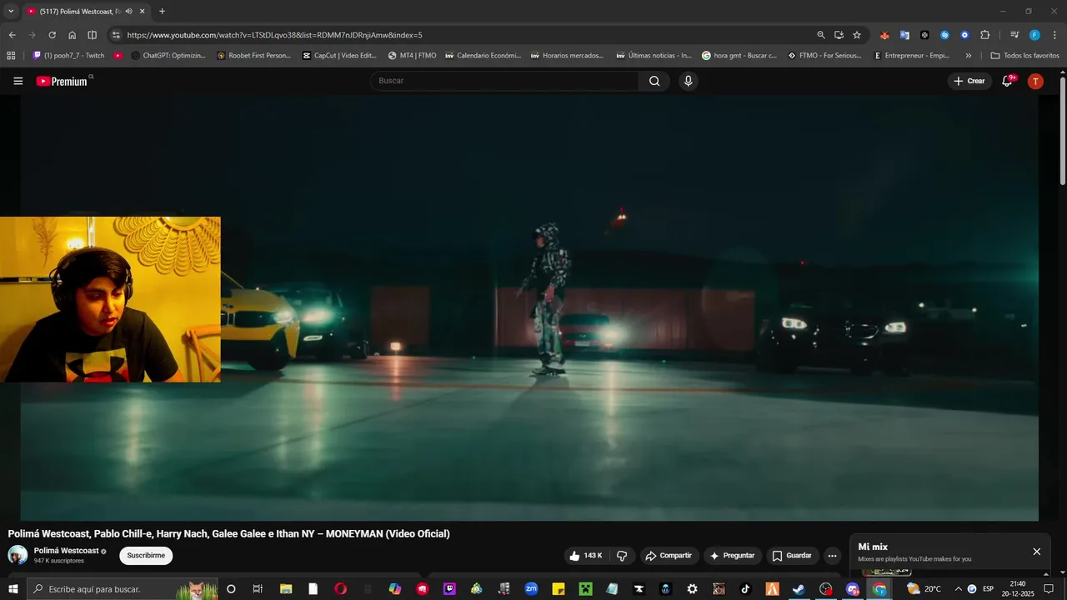
Task: Click the Windows taskbar search box
Action: pyautogui.click(x=123, y=589)
